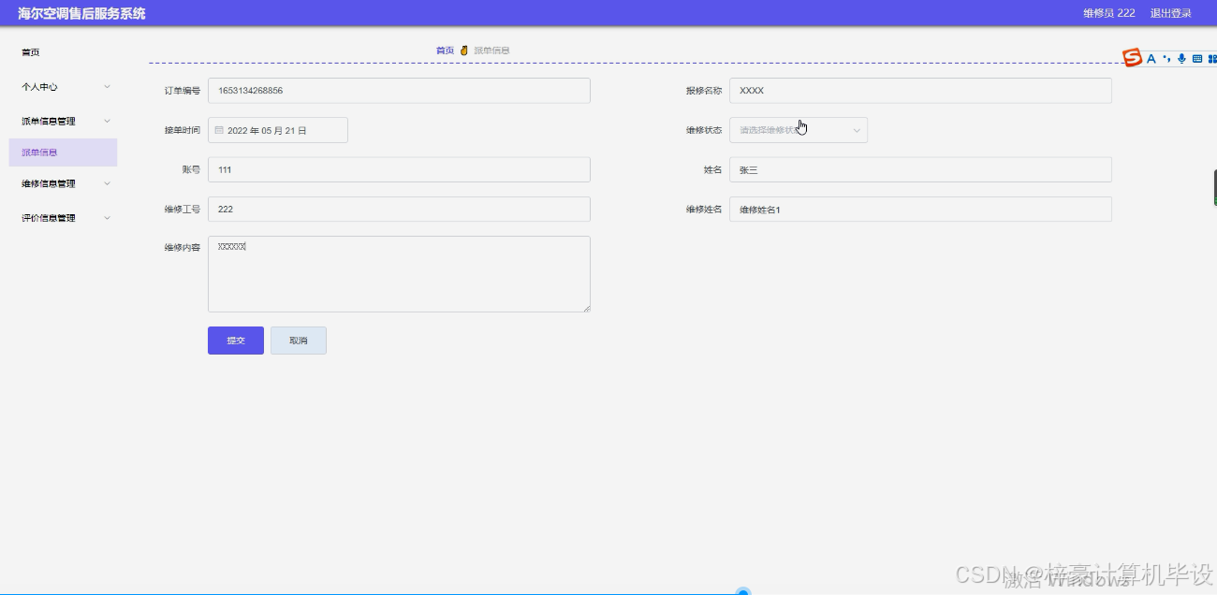
Task: Click the 海尔空调售后服务系统 title
Action: [81, 13]
